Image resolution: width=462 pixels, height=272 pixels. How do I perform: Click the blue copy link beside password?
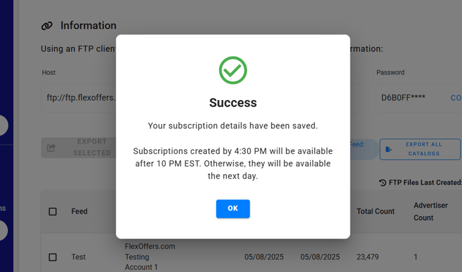[456, 98]
